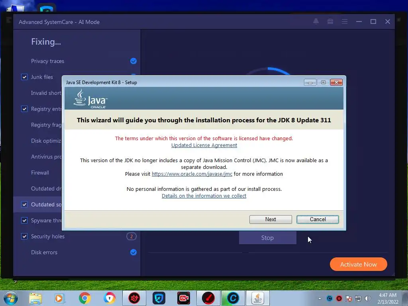Close the Advanced SystemCare window
This screenshot has width=408, height=306.
click(387, 22)
